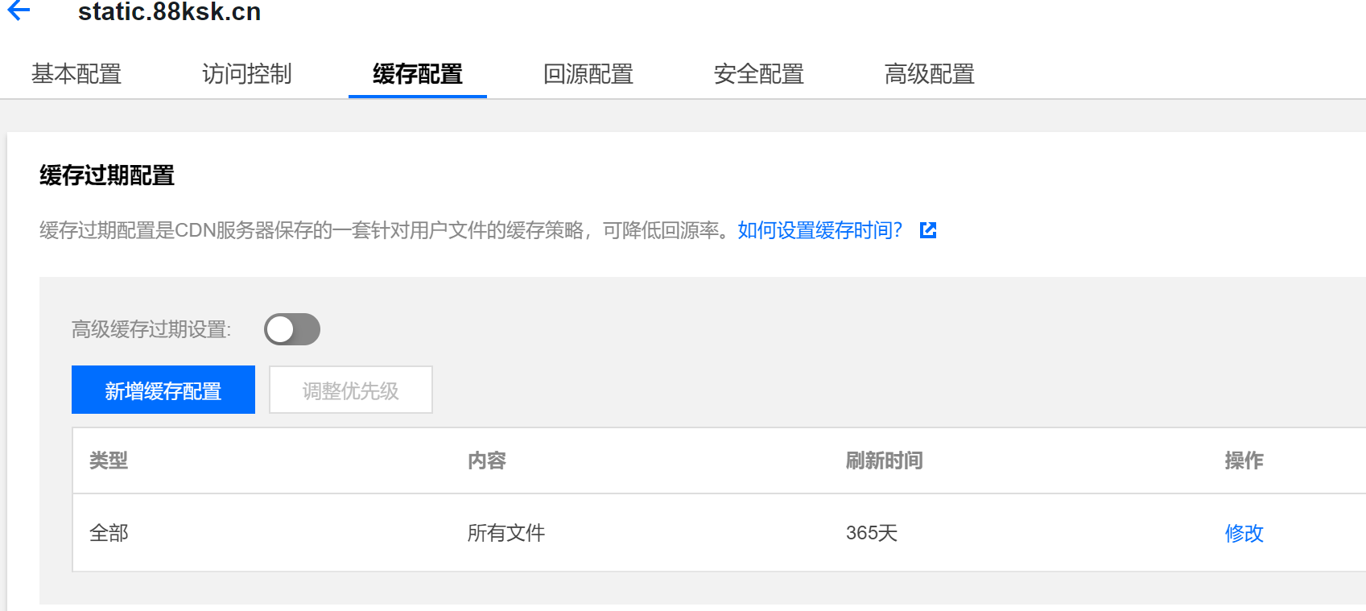
Task: Click the 内容 column header
Action: click(x=487, y=460)
